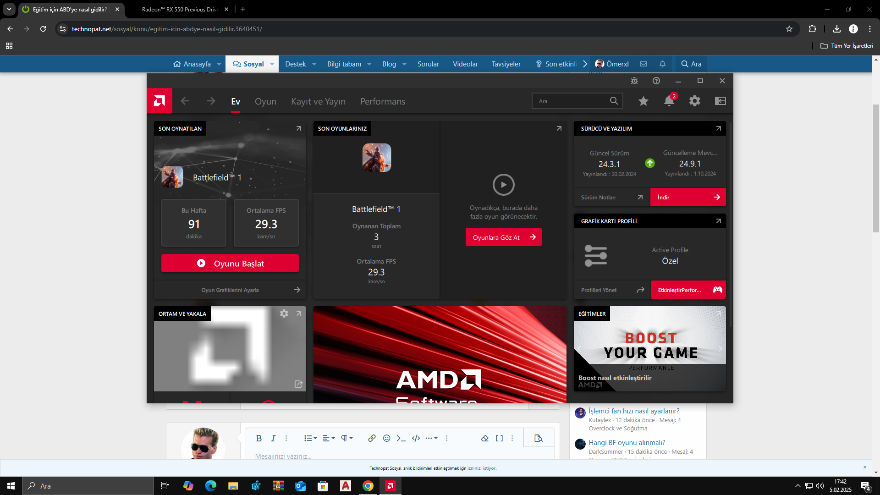Toggle bold formatting in message editor
Screen dimensions: 880x495
tap(258, 438)
